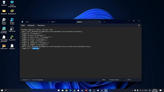The image size is (164, 92).
Task: Click the highlighted Comfortaa font name
Action: pyautogui.click(x=36, y=49)
